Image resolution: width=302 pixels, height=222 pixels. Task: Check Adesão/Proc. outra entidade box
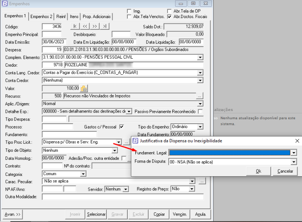[124, 158]
